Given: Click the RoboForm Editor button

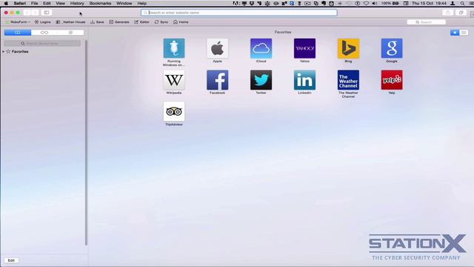Looking at the screenshot, I should click(141, 22).
